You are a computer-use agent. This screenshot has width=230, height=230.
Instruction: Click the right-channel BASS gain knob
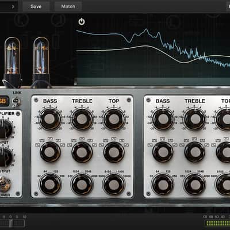click(x=163, y=119)
